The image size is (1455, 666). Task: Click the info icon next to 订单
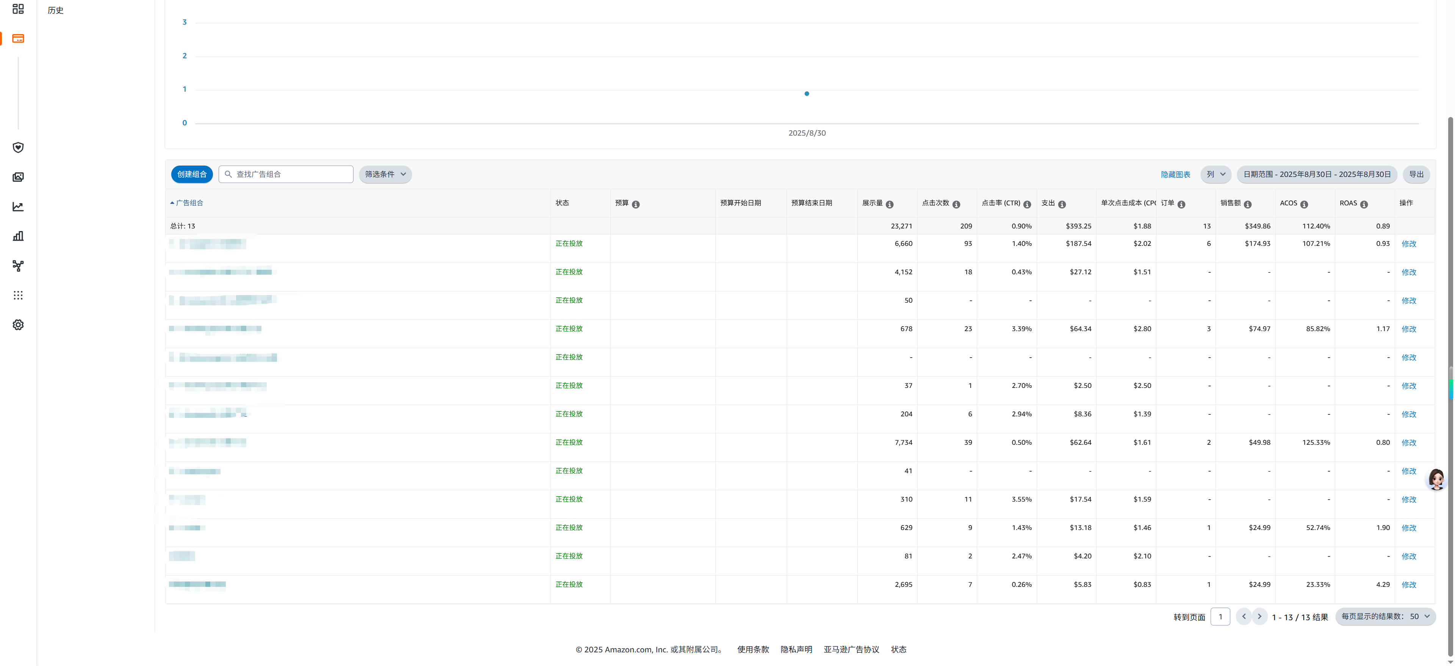pyautogui.click(x=1181, y=205)
